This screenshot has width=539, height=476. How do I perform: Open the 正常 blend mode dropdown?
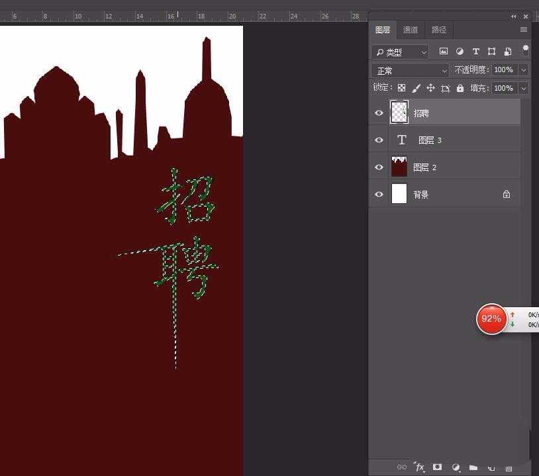point(411,70)
